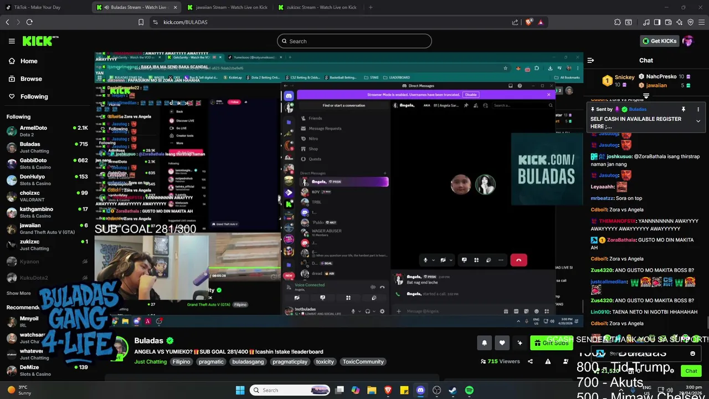Click the Gift Subs button

[x=551, y=343]
